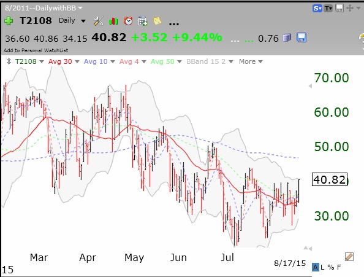The width and height of the screenshot is (364, 277).
Task: Open the Avg 30 indicator dropdown
Action: [x=64, y=61]
